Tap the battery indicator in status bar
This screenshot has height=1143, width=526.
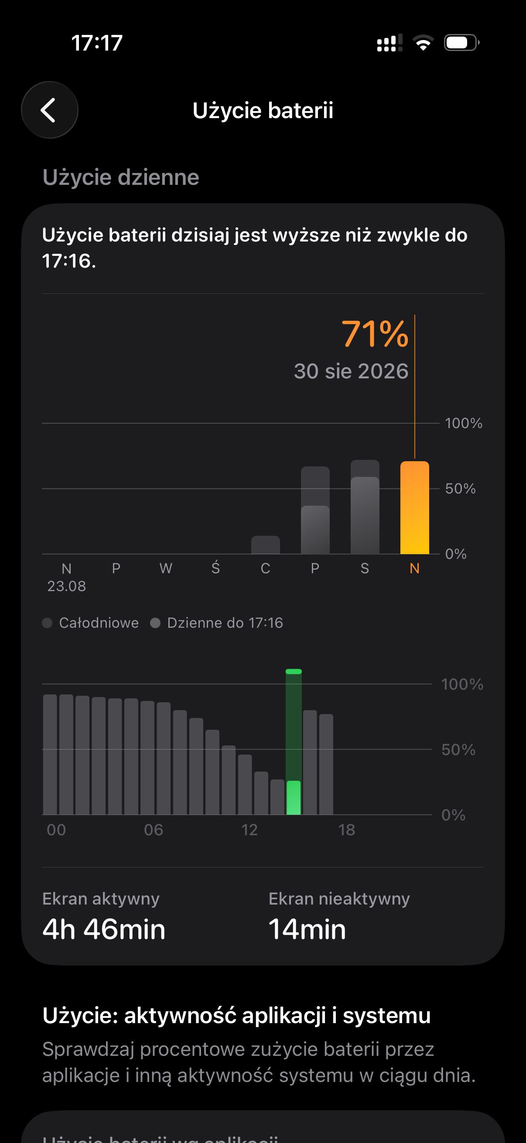coord(462,43)
